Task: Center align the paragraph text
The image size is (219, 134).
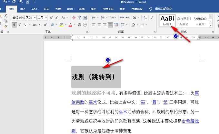Action: (x=99, y=25)
